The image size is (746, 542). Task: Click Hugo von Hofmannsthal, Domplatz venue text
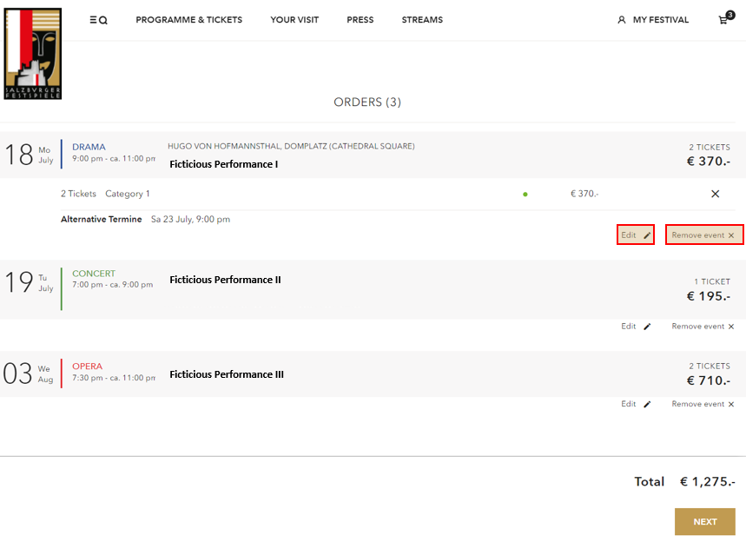(291, 146)
